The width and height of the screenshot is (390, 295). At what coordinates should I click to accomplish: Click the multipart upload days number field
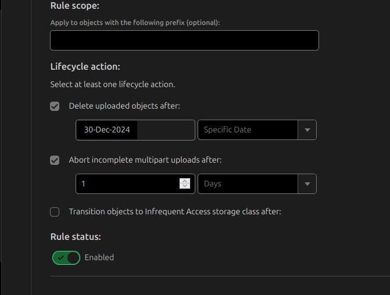[127, 184]
